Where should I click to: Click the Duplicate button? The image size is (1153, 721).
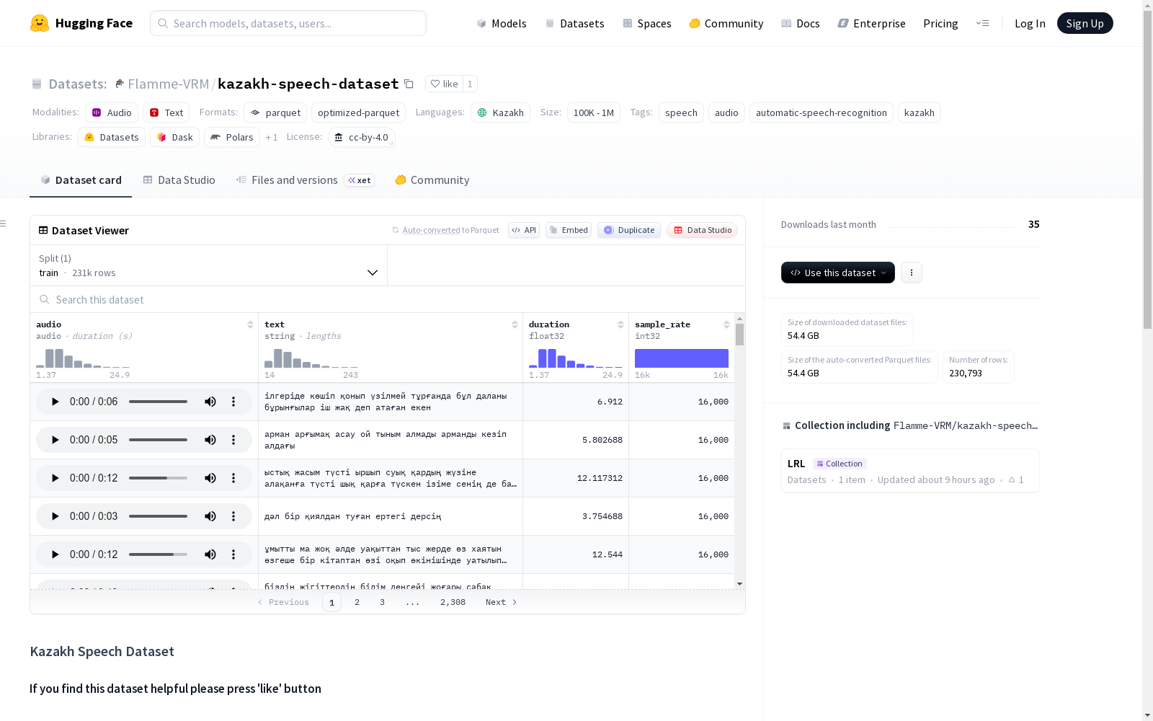pos(629,230)
